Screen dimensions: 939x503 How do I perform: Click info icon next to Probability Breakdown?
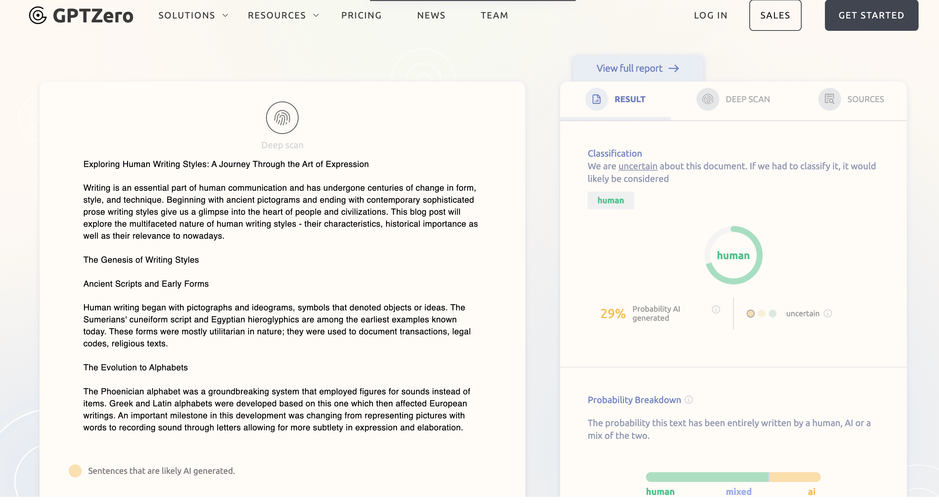click(x=688, y=400)
